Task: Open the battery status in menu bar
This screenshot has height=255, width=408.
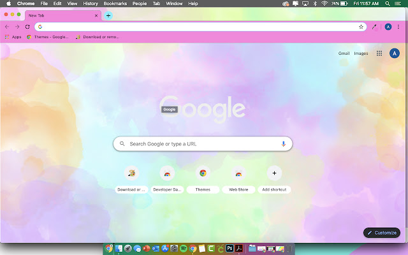Action: (x=339, y=4)
